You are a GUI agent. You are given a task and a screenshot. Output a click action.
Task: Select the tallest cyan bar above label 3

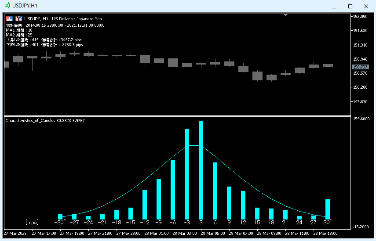201,170
